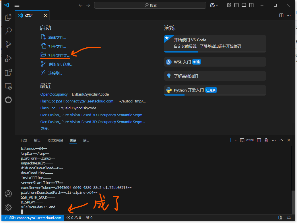Switch to the 问题 panel tab
Screen dimensions: 297x223
click(x=24, y=140)
